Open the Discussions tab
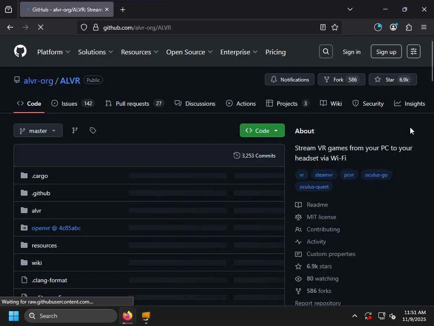Image resolution: width=434 pixels, height=326 pixels. coord(195,104)
